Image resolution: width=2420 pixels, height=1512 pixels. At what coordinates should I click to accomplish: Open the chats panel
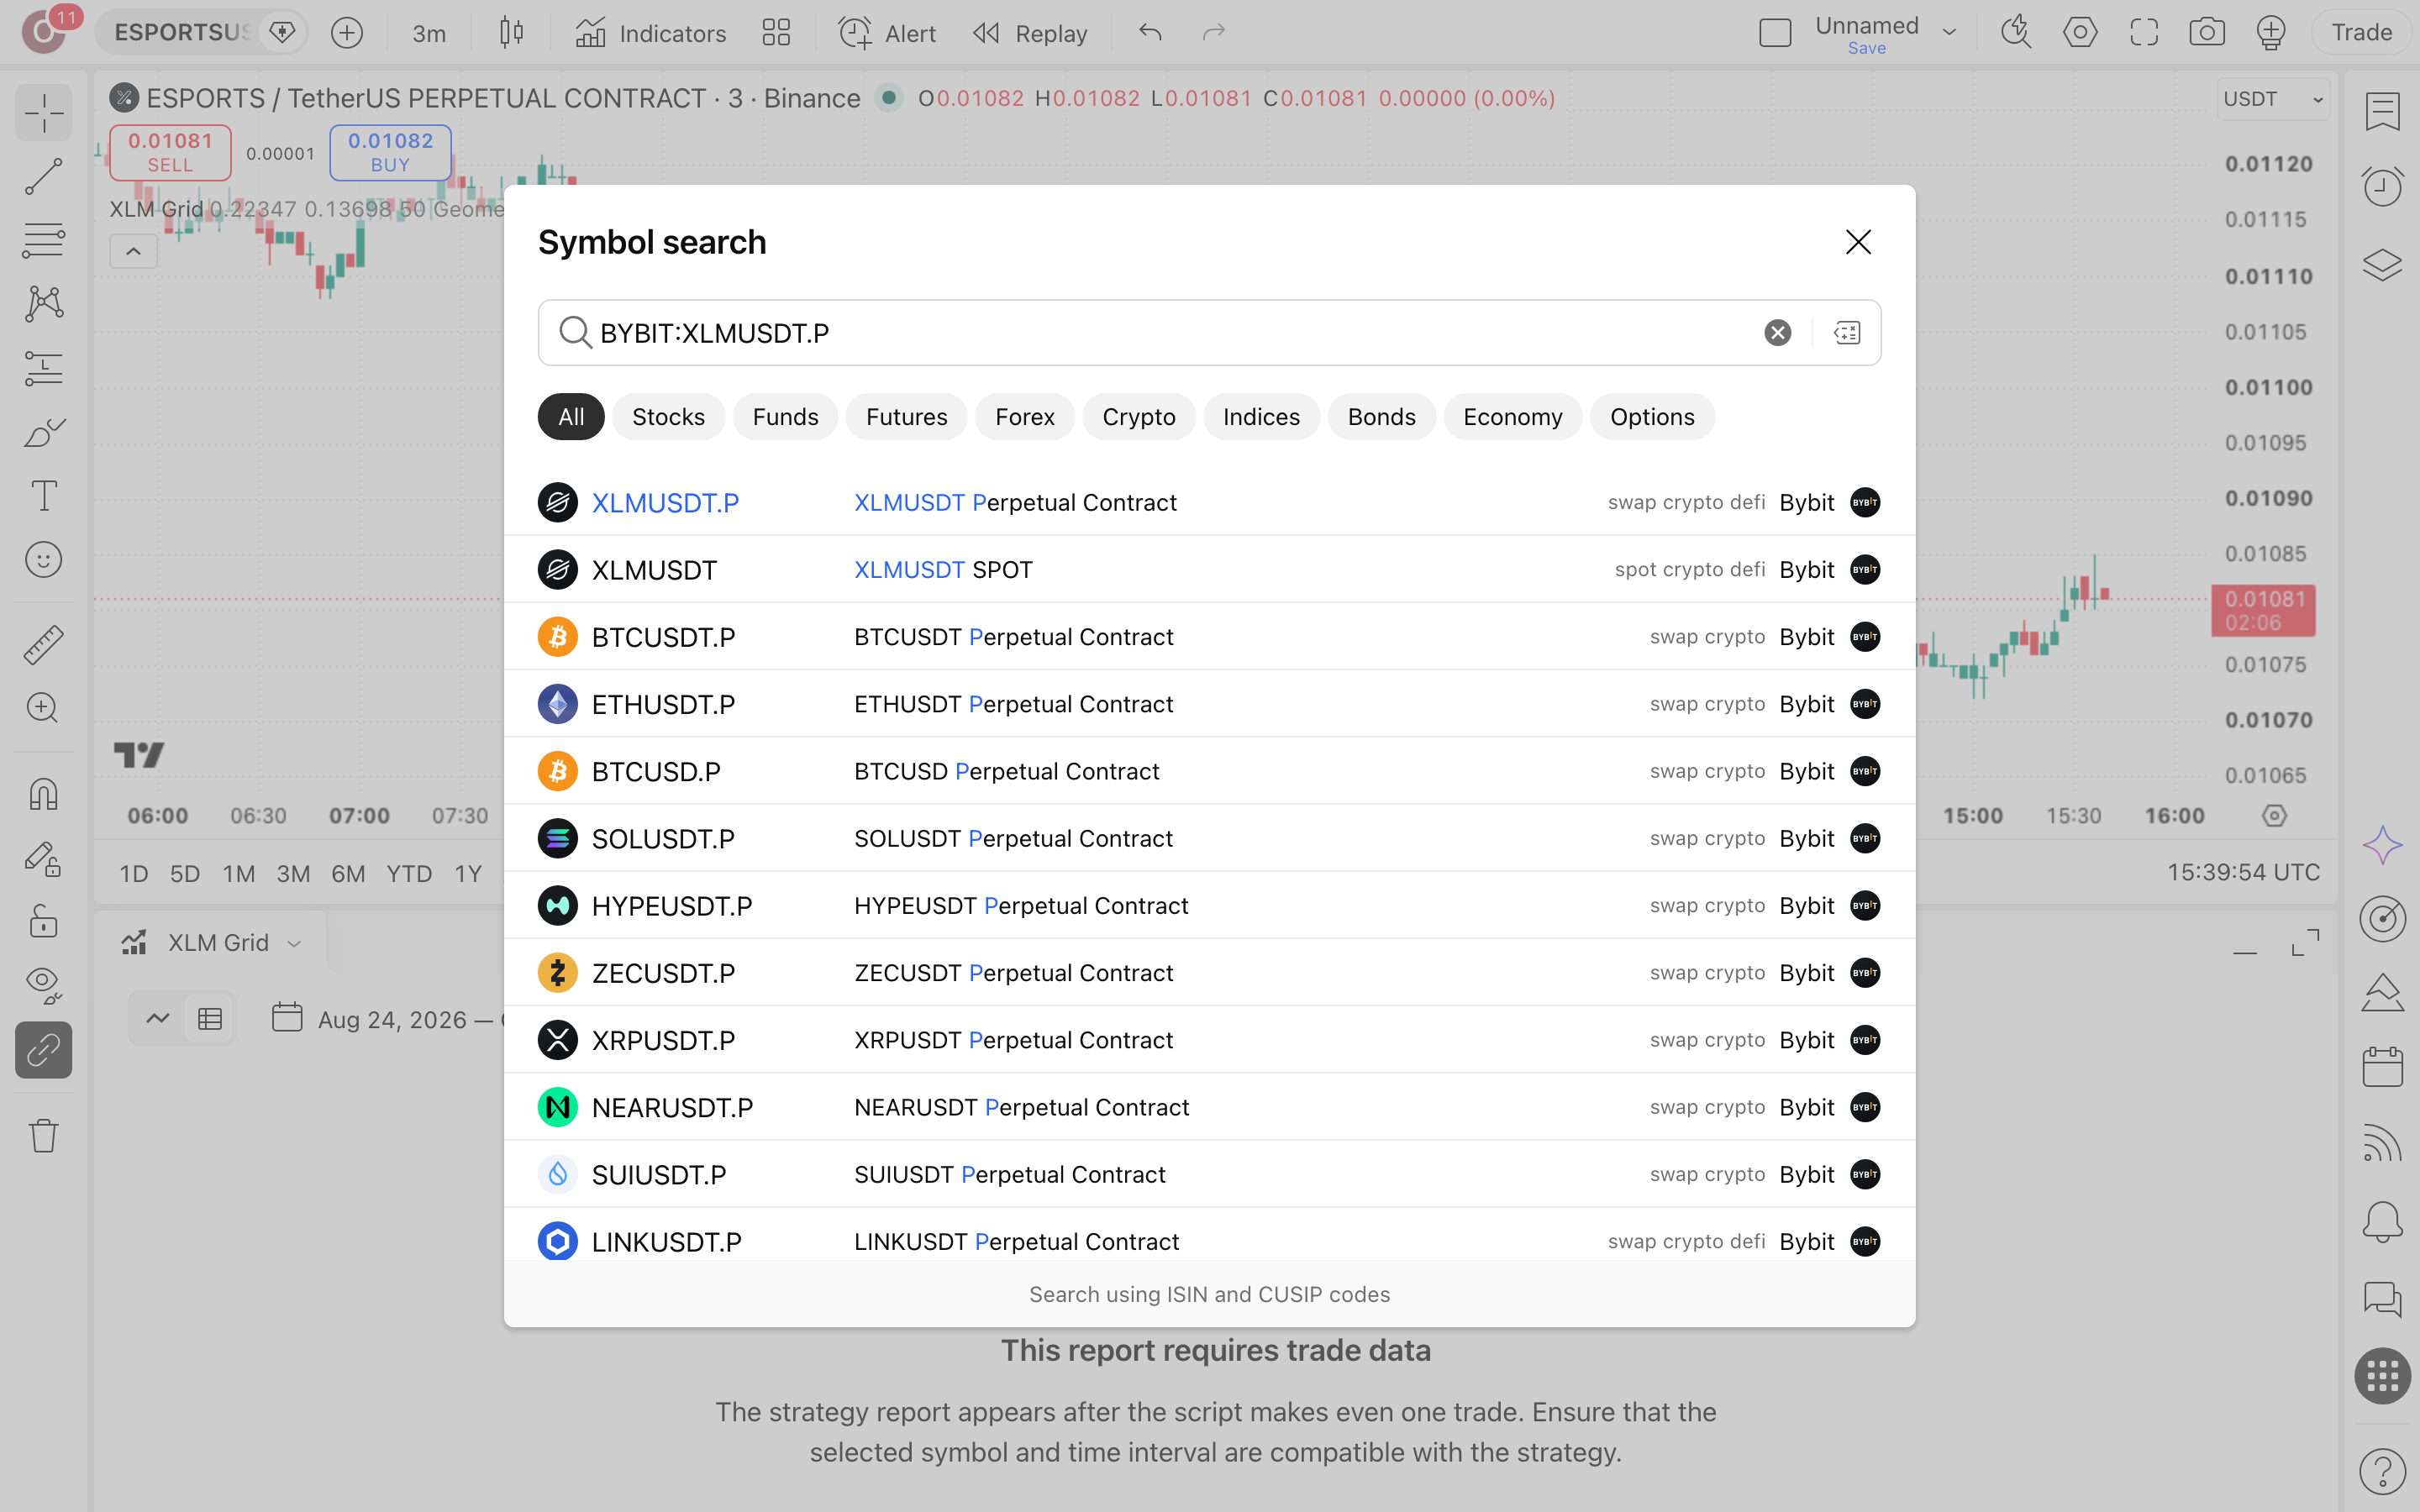click(x=2382, y=1300)
